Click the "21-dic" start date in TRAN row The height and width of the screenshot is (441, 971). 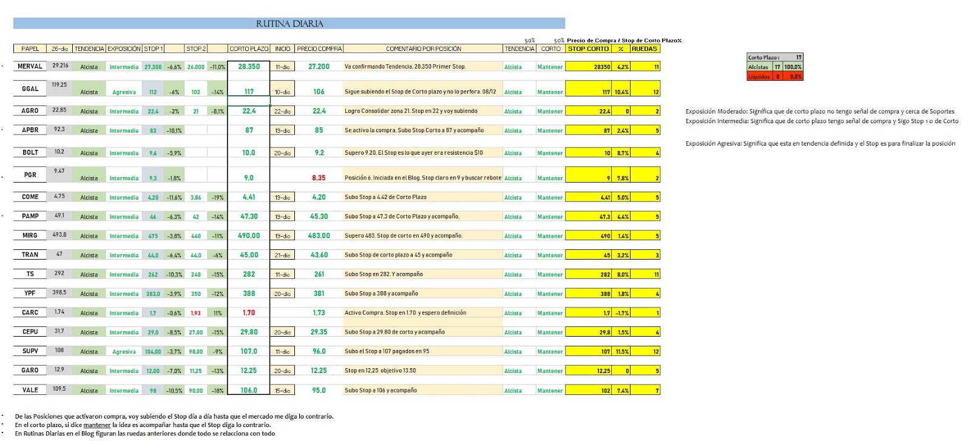pos(282,255)
